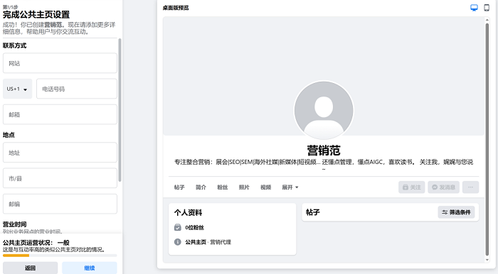
Task: Click the 帖子 heading in posts card
Action: click(x=313, y=212)
